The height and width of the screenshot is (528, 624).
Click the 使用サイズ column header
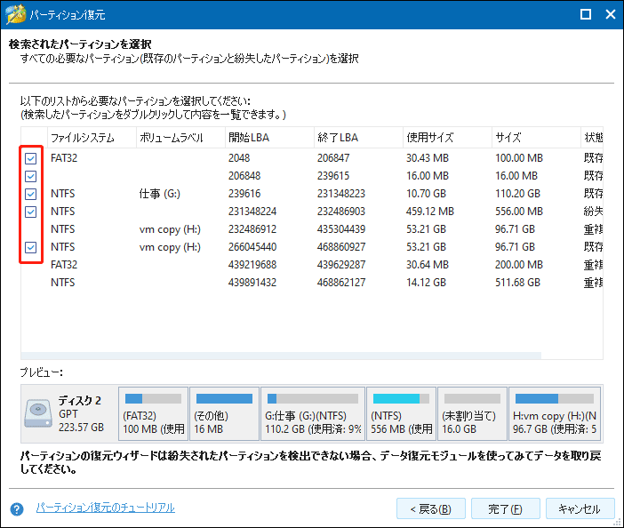click(x=429, y=138)
